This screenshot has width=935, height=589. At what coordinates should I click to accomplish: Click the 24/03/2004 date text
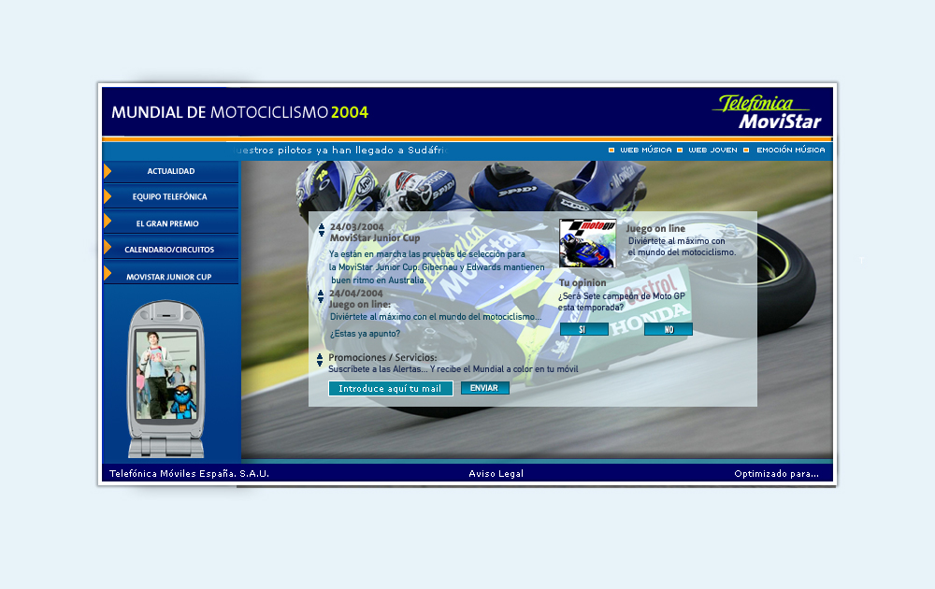pos(356,227)
